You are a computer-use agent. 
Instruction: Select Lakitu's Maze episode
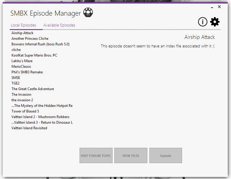(x=22, y=61)
